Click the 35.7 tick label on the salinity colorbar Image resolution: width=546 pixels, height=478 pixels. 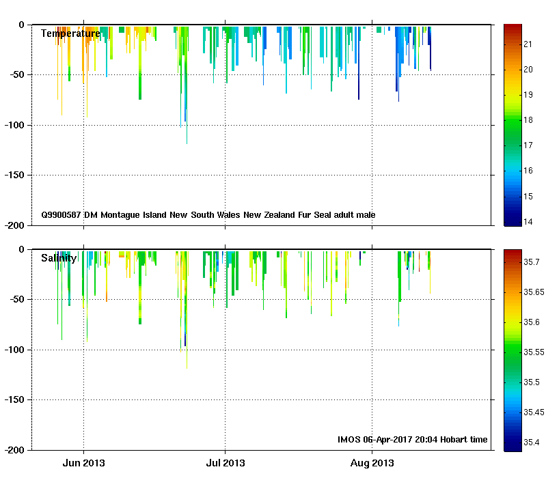point(534,262)
